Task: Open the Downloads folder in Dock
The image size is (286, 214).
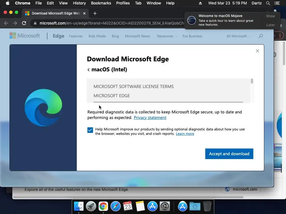Action: point(195,206)
